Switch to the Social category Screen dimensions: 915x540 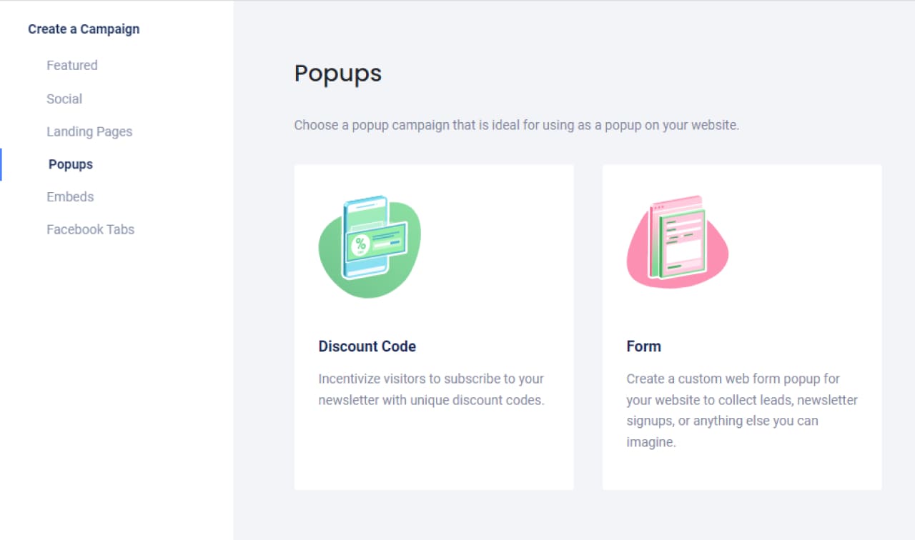(x=64, y=99)
